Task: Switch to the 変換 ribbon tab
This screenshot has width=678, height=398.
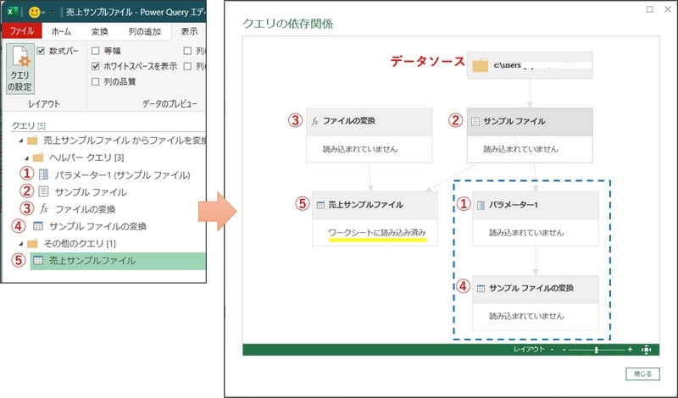Action: tap(99, 31)
